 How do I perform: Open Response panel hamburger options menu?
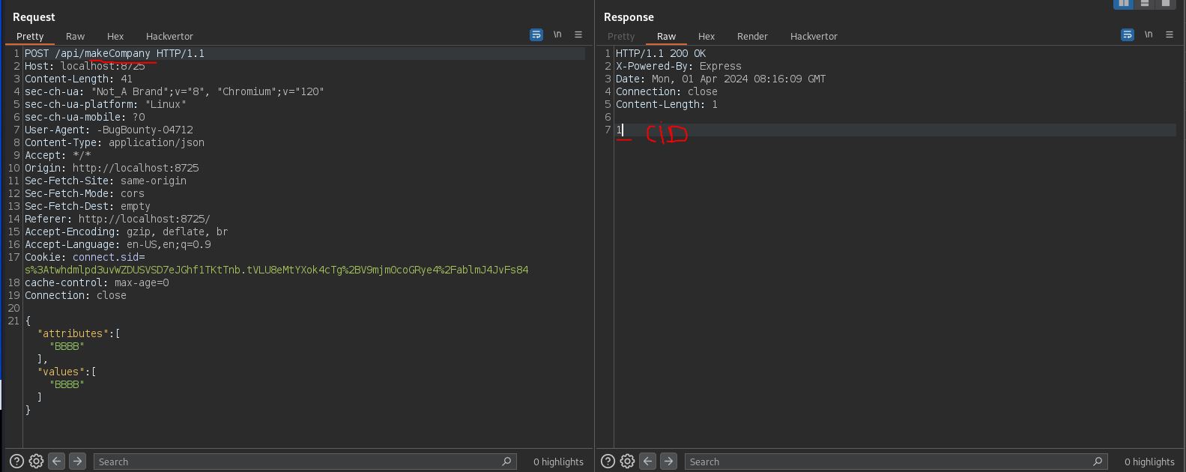point(1170,34)
